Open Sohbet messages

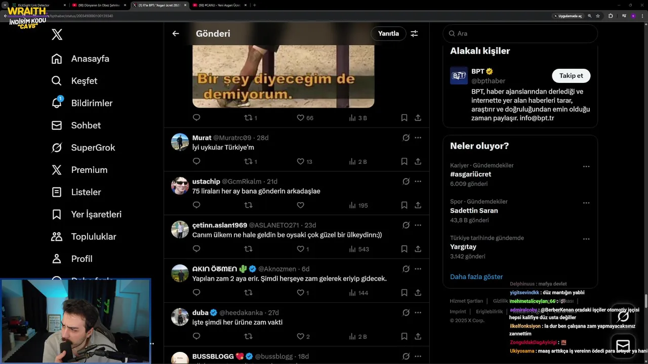76,125
